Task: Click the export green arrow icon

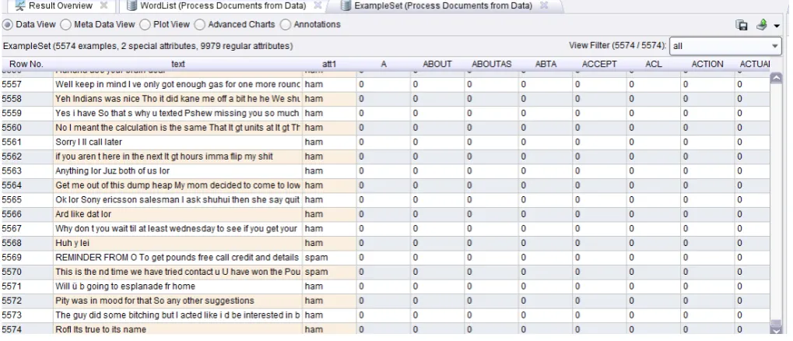Action: pyautogui.click(x=762, y=25)
